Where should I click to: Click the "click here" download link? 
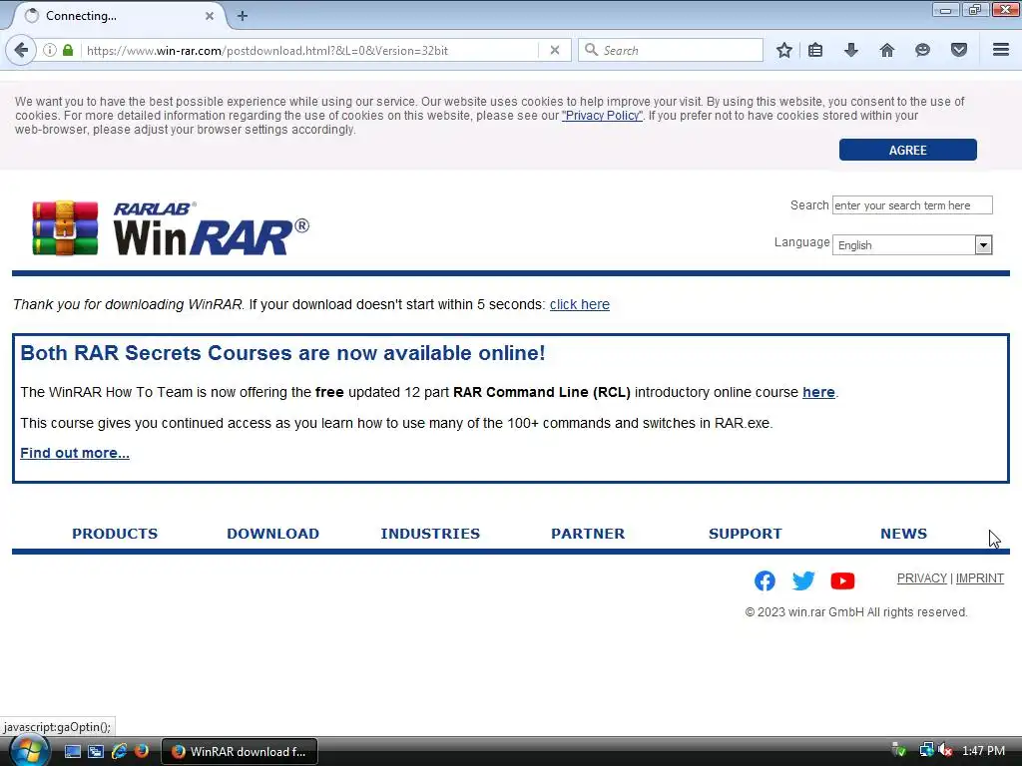580,304
